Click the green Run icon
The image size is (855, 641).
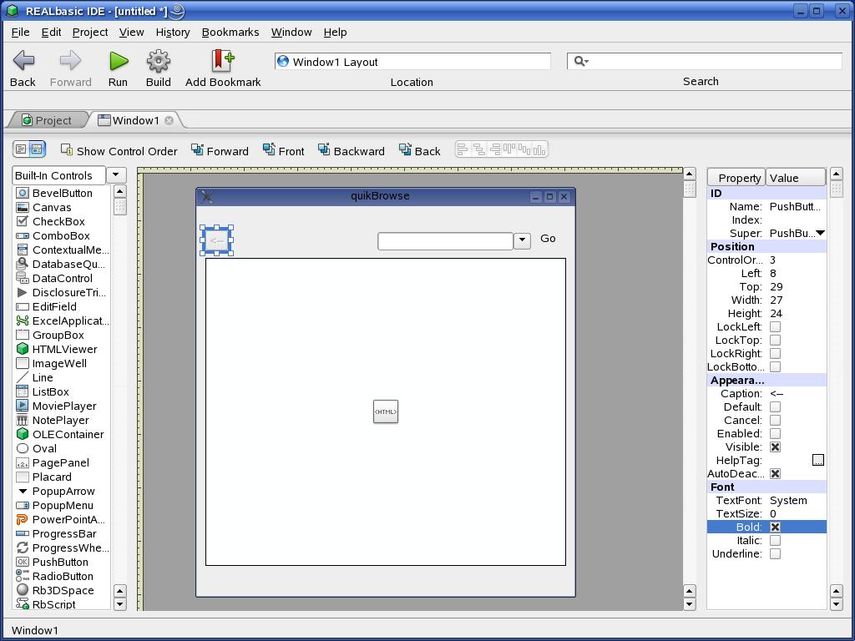119,61
